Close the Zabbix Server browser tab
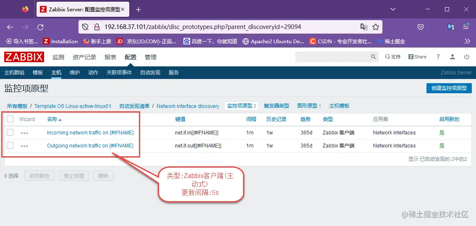The width and height of the screenshot is (476, 226). [123, 9]
